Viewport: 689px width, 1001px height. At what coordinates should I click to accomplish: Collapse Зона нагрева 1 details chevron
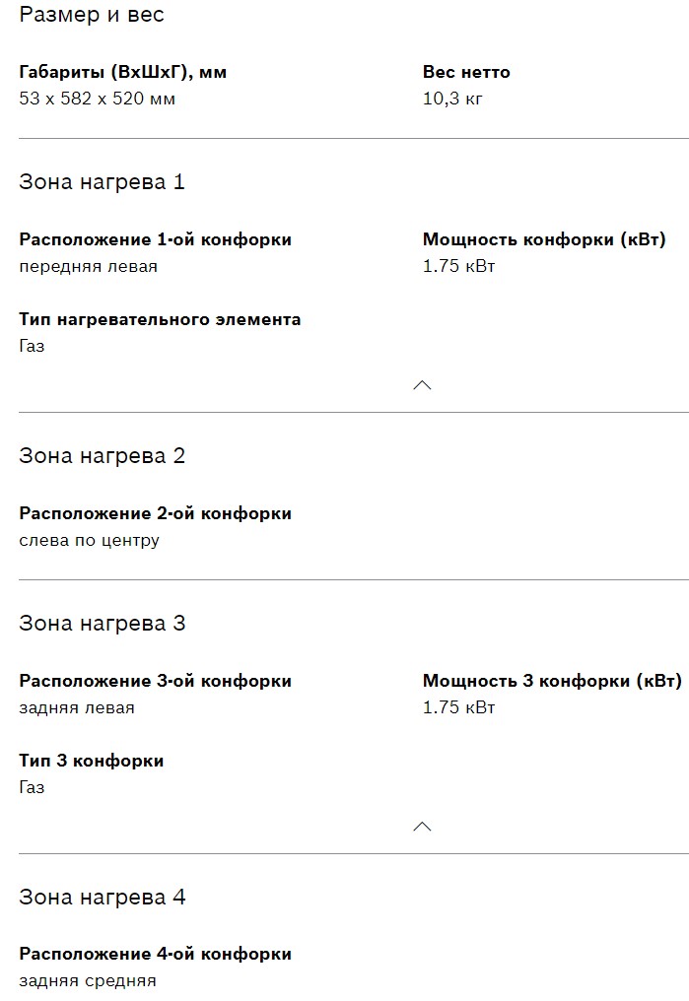[x=422, y=385]
